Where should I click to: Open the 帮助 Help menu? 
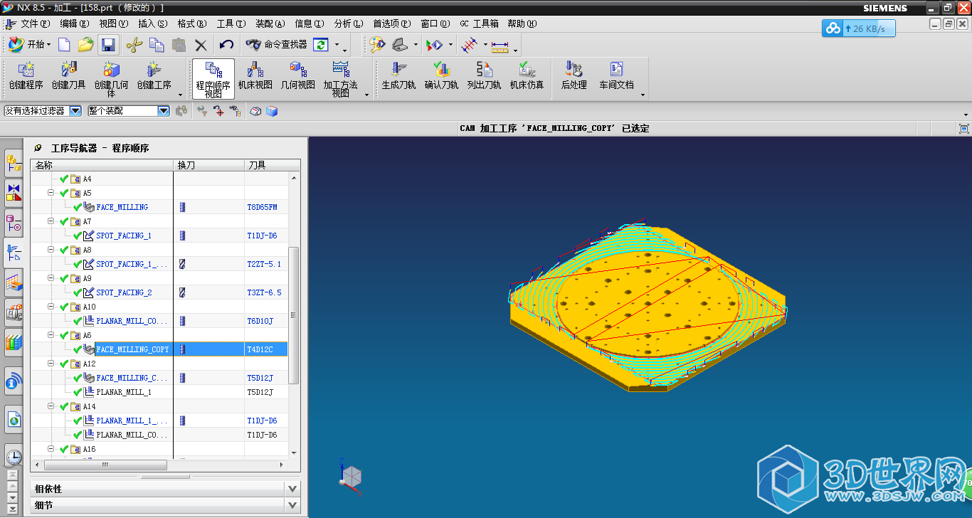point(522,23)
